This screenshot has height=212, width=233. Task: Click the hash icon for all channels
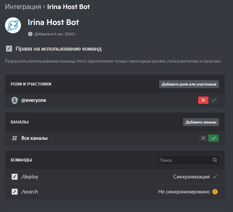(14, 138)
